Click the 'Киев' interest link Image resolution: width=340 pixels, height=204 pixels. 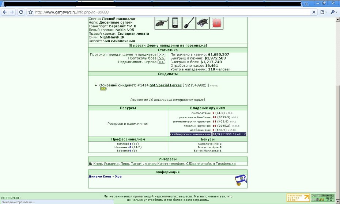(97, 163)
